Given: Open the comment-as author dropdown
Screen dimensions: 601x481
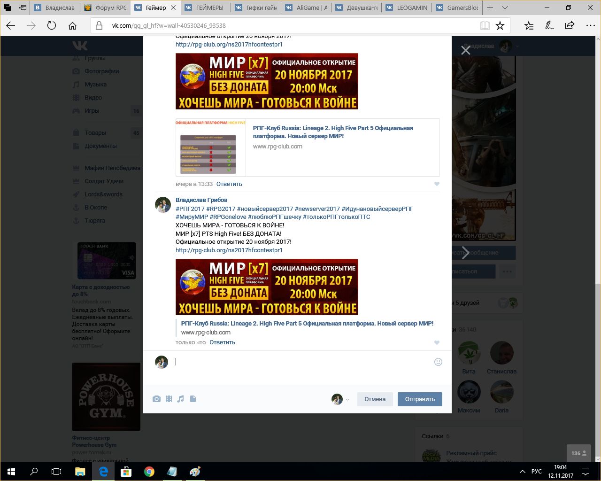Looking at the screenshot, I should (x=340, y=399).
